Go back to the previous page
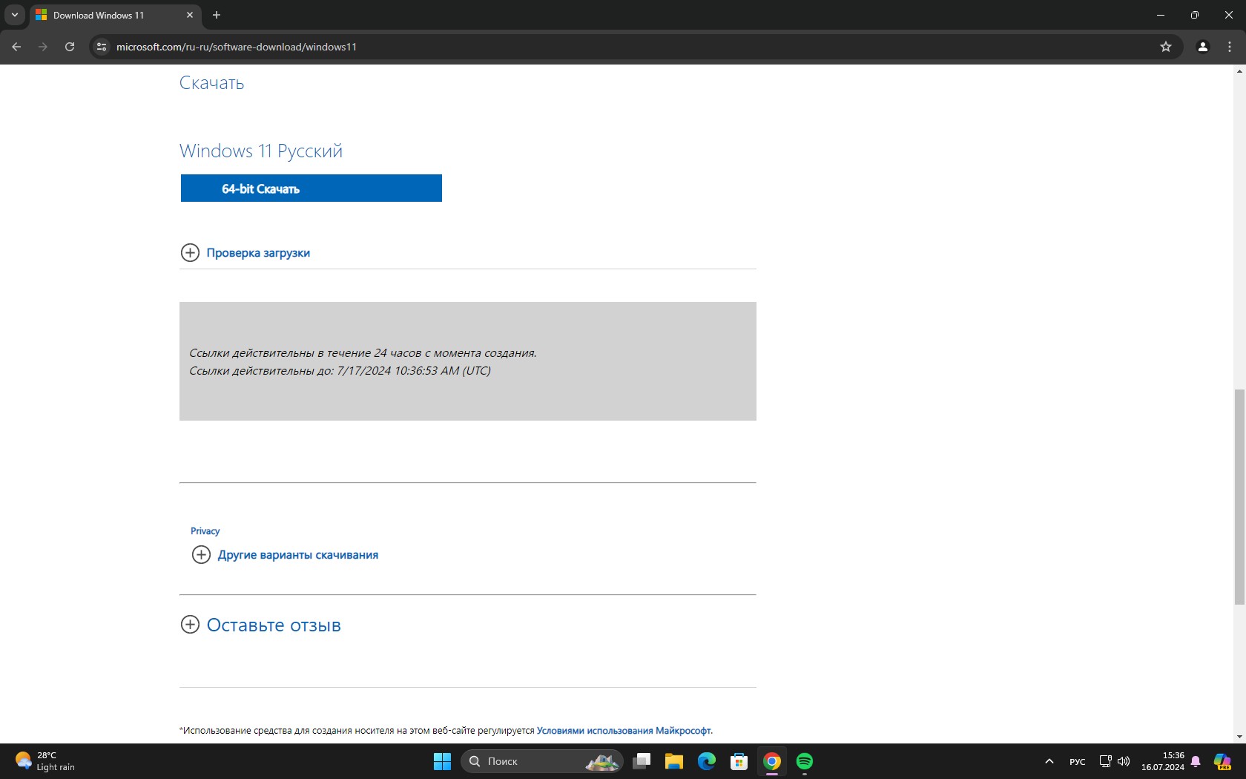Screen dimensions: 1246x779 16,47
